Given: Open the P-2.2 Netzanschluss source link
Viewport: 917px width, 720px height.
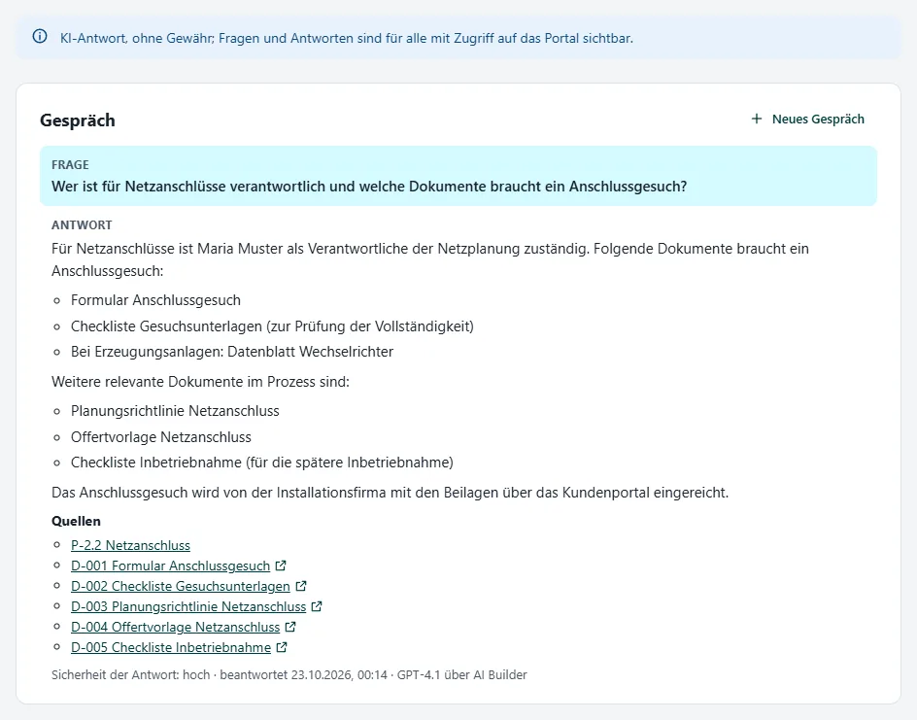Looking at the screenshot, I should [130, 545].
